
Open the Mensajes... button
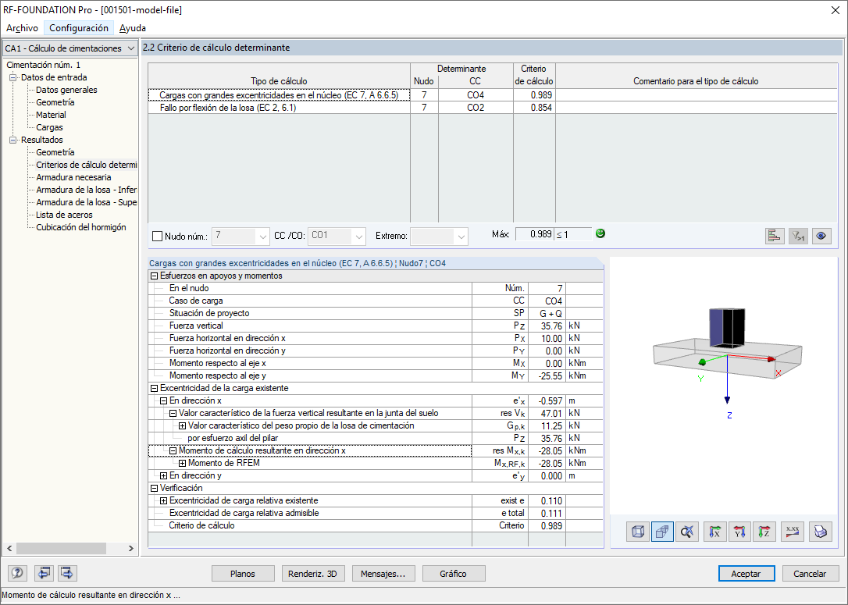383,574
